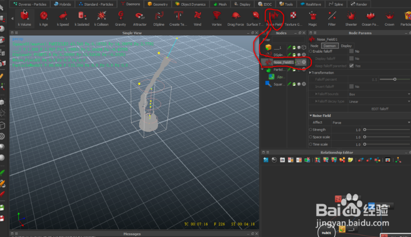Select the Display tab in Node Params

click(346, 46)
